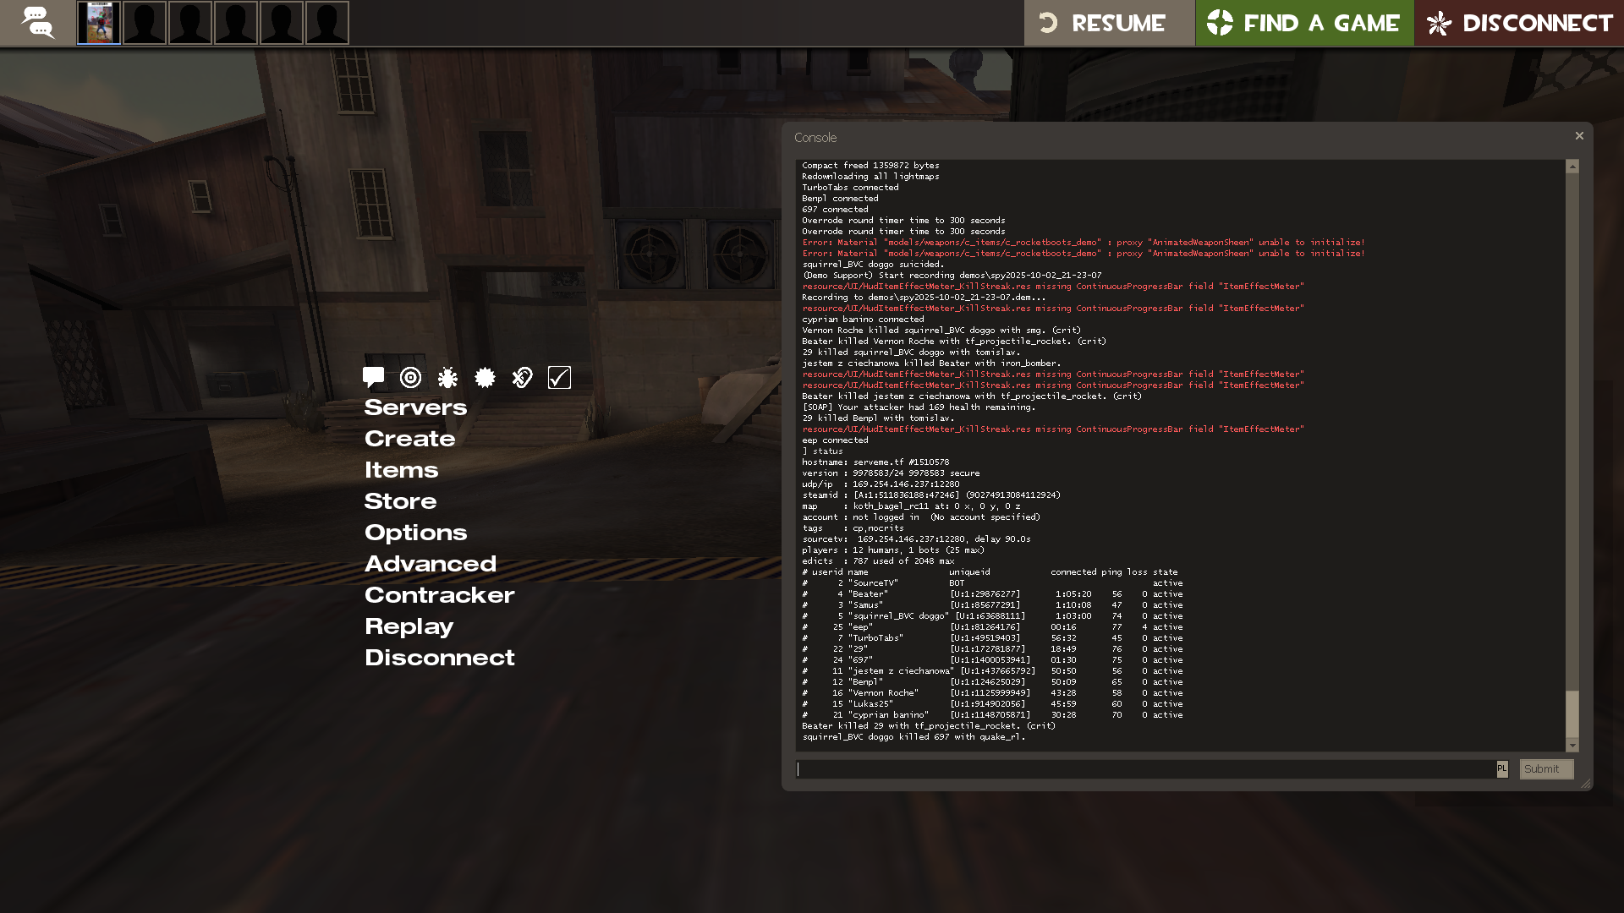Click the bug report icon

pyautogui.click(x=447, y=377)
